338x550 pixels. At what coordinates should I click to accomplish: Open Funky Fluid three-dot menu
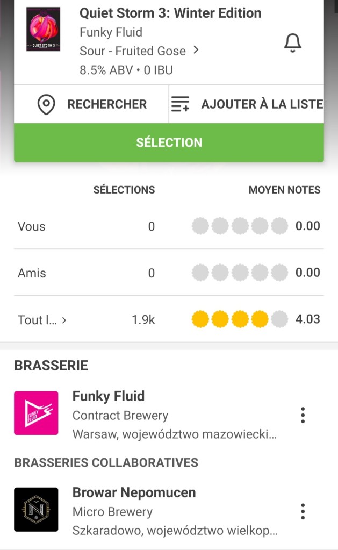point(303,415)
